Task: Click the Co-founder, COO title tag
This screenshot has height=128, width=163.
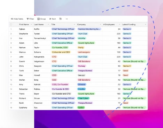Action: click(60, 48)
